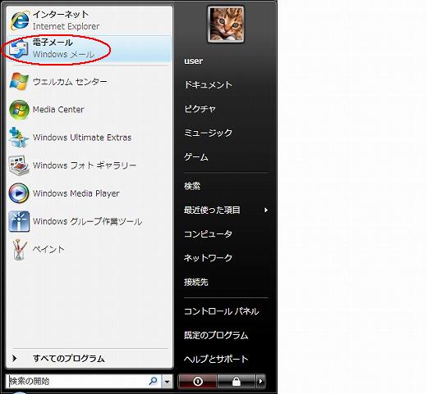Click the search magnifier icon
This screenshot has height=394, width=427.
[x=154, y=381]
